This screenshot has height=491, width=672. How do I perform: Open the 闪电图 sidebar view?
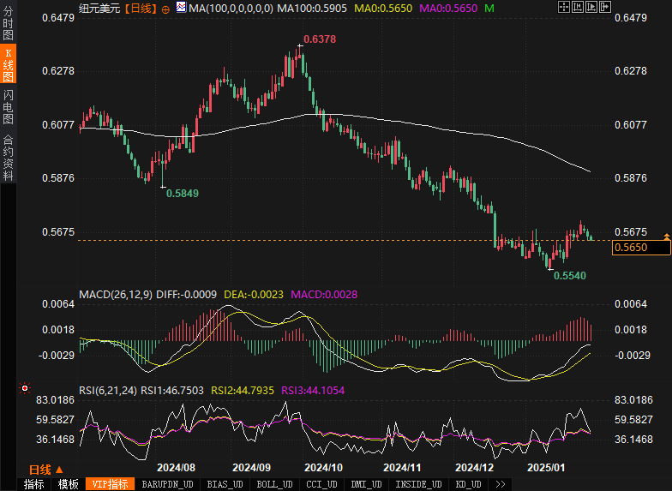tap(8, 107)
